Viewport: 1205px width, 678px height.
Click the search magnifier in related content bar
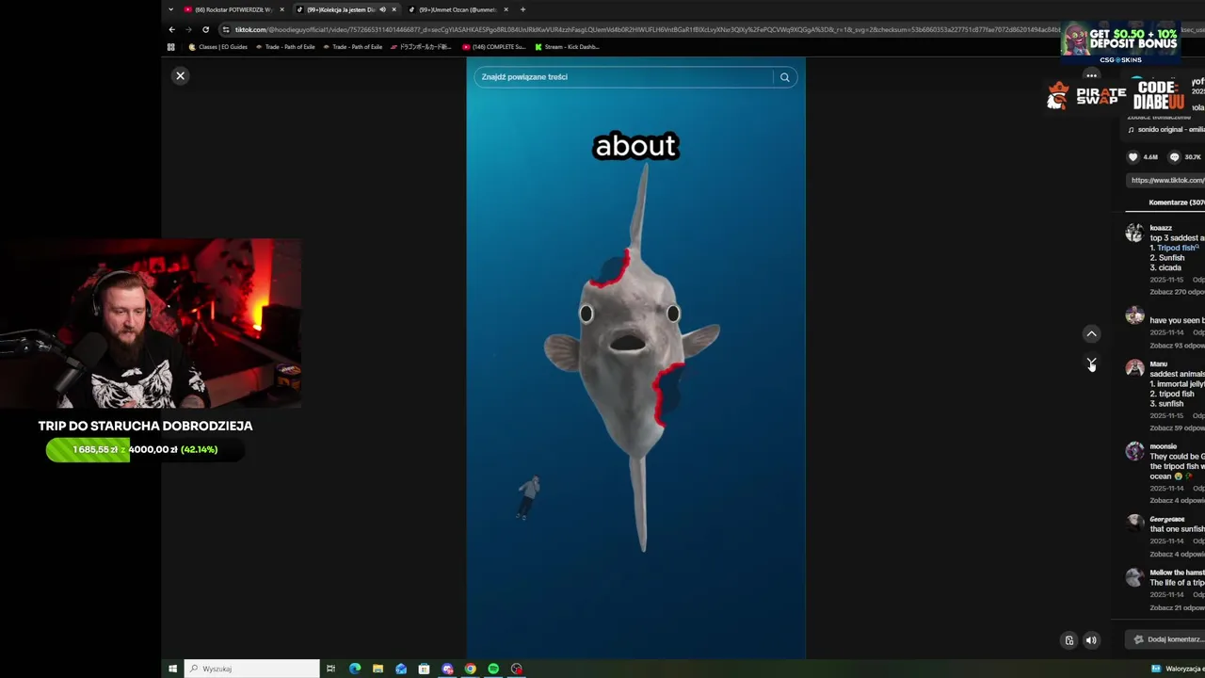click(784, 77)
